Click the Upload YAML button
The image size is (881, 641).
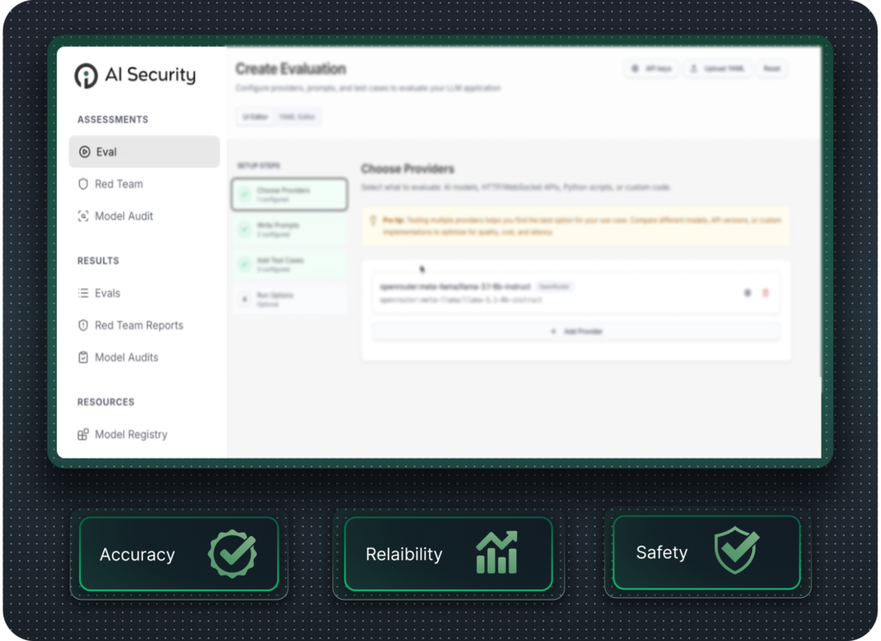click(718, 69)
